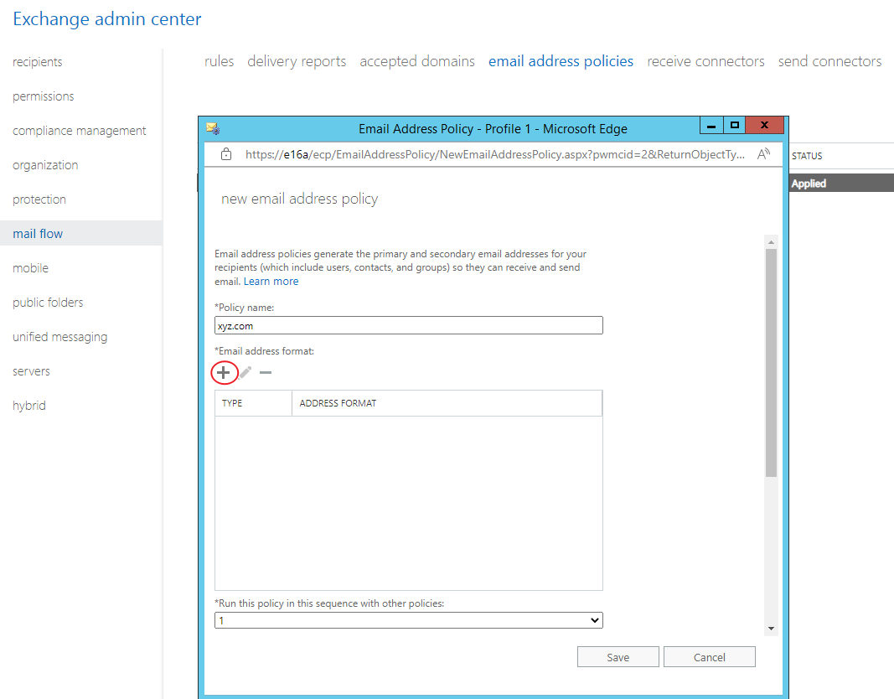Viewport: 894px width, 699px height.
Task: Follow the Learn more link
Action: [271, 281]
